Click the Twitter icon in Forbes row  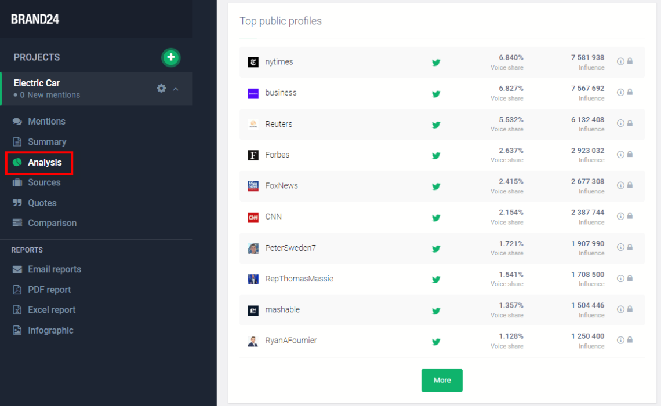pyautogui.click(x=436, y=156)
